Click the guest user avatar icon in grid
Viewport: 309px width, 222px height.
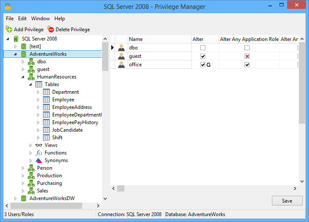click(x=121, y=56)
